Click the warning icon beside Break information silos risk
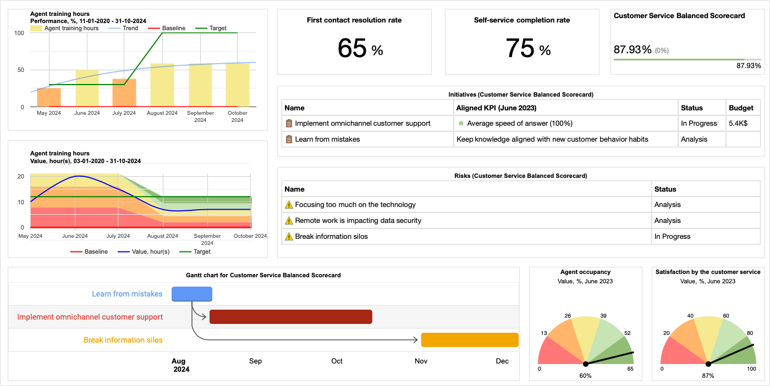This screenshot has width=770, height=386. pos(288,236)
